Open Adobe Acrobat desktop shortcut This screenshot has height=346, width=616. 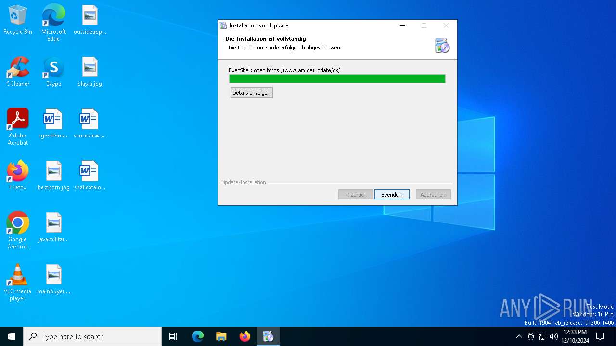tap(18, 127)
